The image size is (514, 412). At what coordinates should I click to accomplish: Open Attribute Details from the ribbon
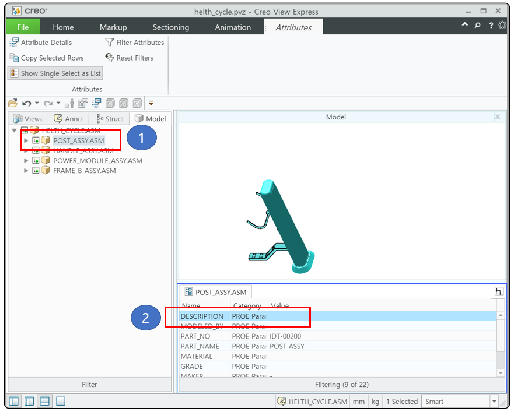41,42
